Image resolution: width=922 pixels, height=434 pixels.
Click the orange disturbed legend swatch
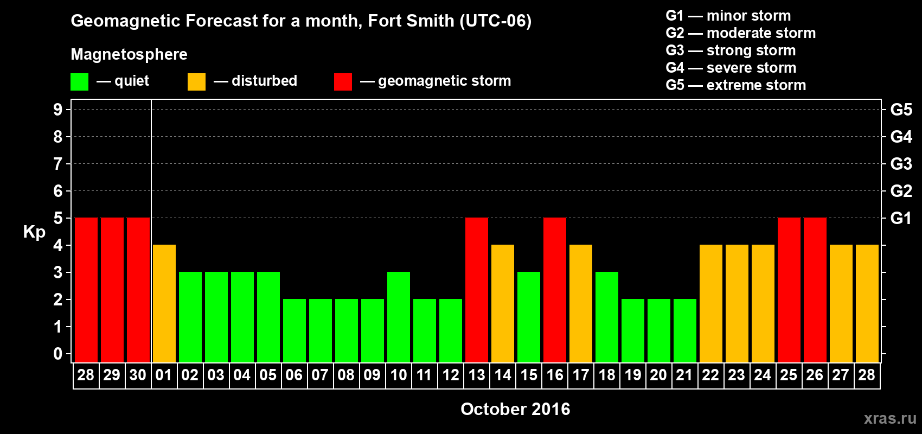coord(196,82)
